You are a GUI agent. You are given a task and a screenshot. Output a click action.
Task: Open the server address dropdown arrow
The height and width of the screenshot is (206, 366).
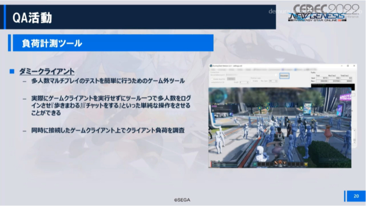pos(276,75)
